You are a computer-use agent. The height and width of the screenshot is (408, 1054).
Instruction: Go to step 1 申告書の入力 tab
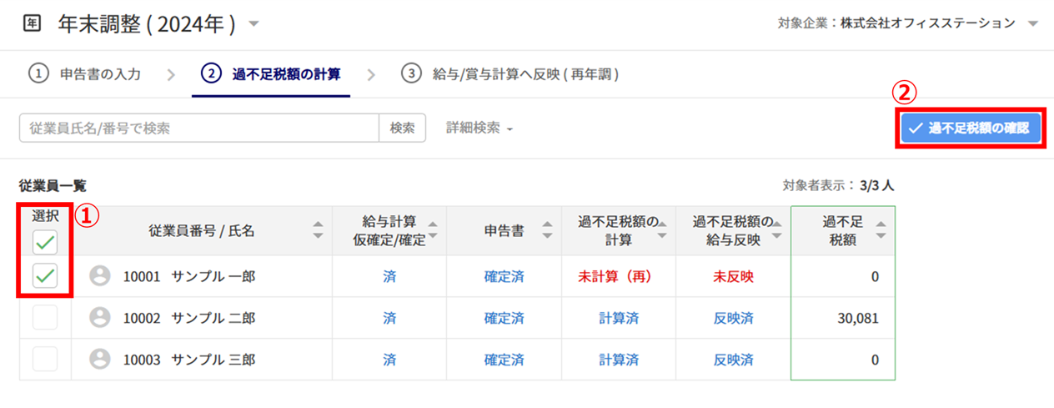(x=84, y=73)
